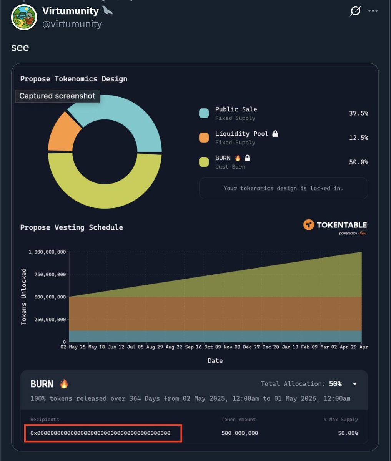The height and width of the screenshot is (461, 391).
Task: Click the 500,000,000 token amount cell
Action: 240,433
